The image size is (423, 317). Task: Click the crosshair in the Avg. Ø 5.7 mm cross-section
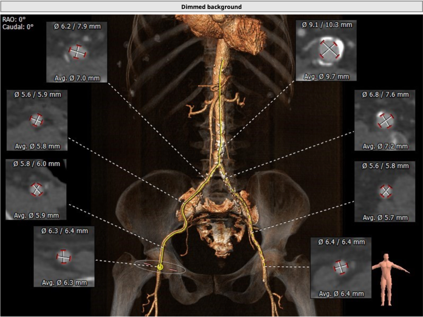pyautogui.click(x=386, y=191)
